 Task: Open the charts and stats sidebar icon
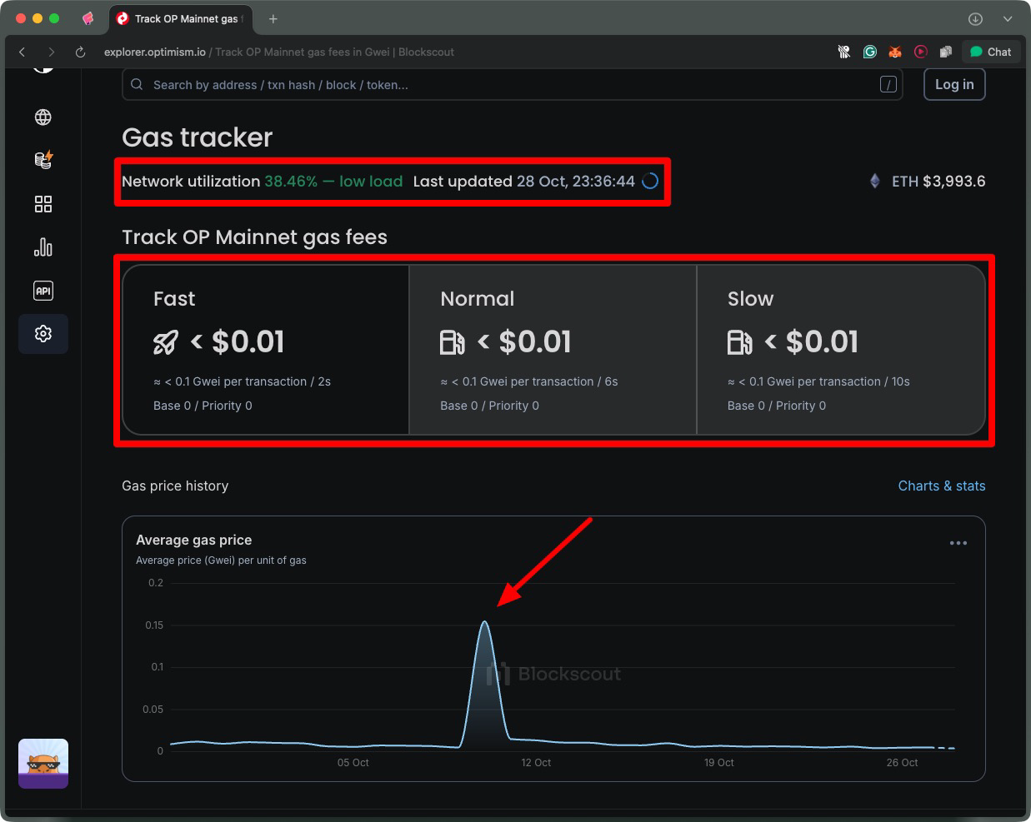43,247
